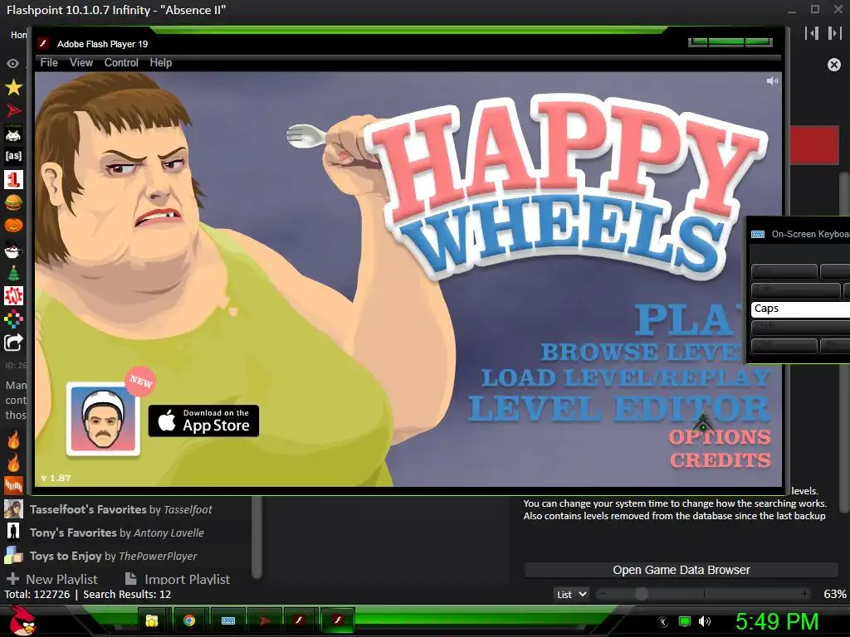The image size is (850, 637).
Task: Toggle the eye visibility icon in Flashpoint sidebar
Action: click(13, 64)
